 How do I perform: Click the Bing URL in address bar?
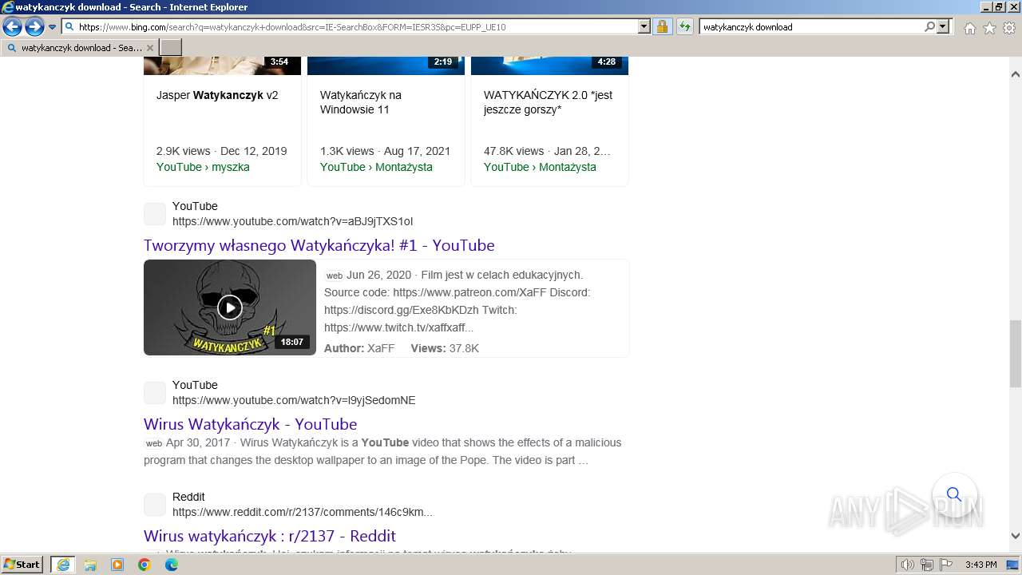[292, 27]
